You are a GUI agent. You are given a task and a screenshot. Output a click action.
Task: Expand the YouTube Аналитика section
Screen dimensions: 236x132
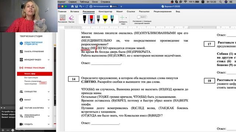(49, 108)
